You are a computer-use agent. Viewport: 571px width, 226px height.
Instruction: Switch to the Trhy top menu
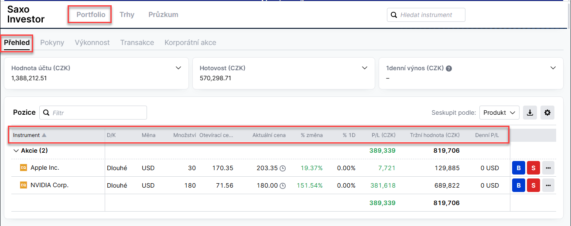(127, 14)
